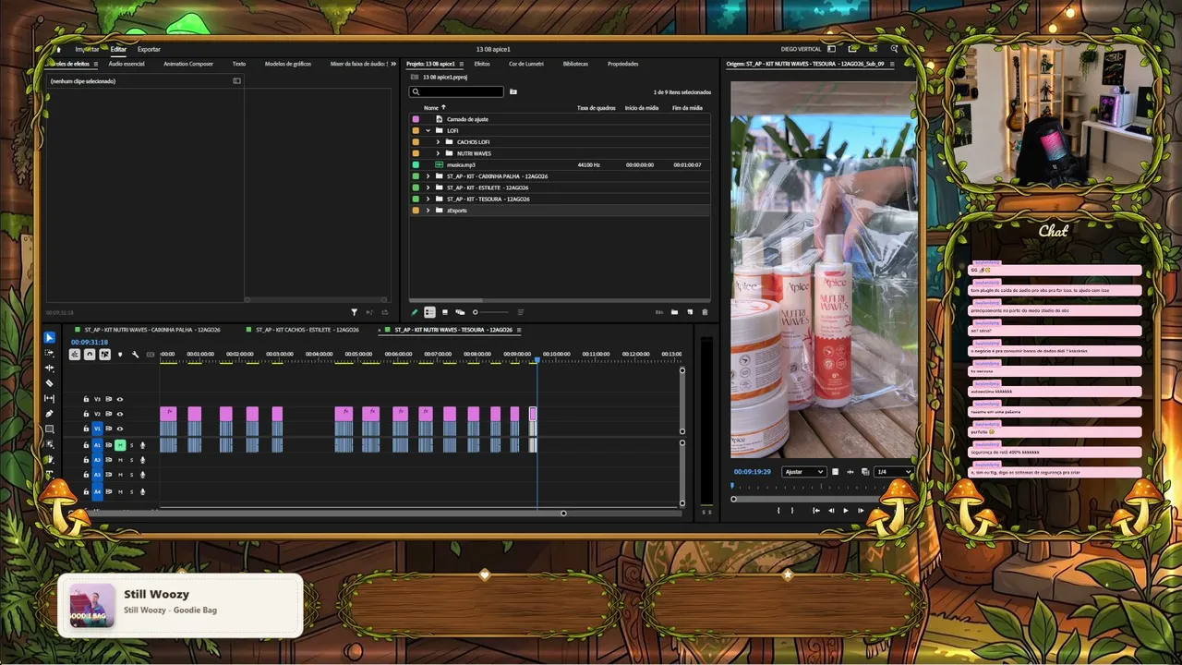Switch Project panel to List view
This screenshot has height=665, width=1182.
click(x=429, y=312)
